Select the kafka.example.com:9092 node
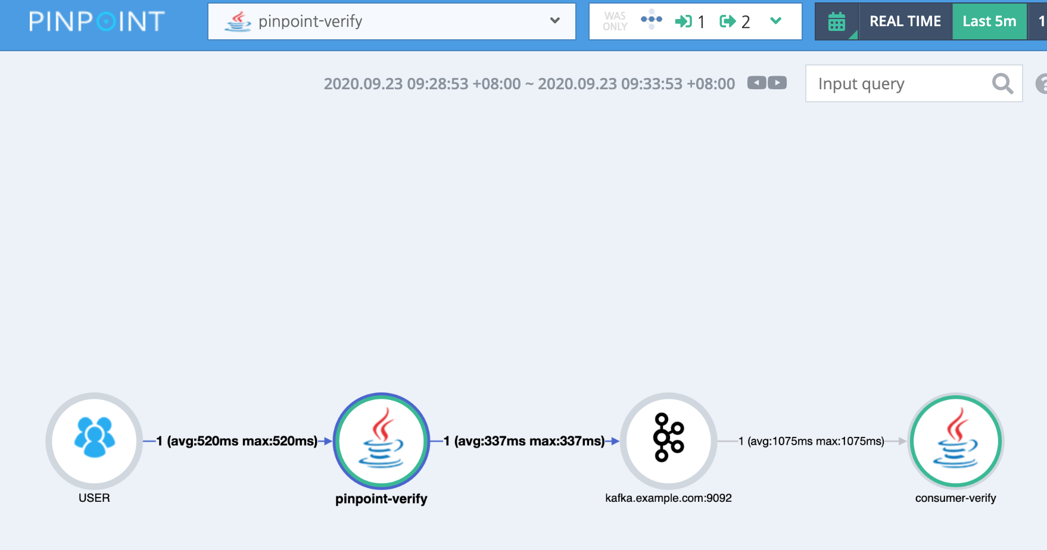Viewport: 1047px width, 550px height. coord(668,441)
